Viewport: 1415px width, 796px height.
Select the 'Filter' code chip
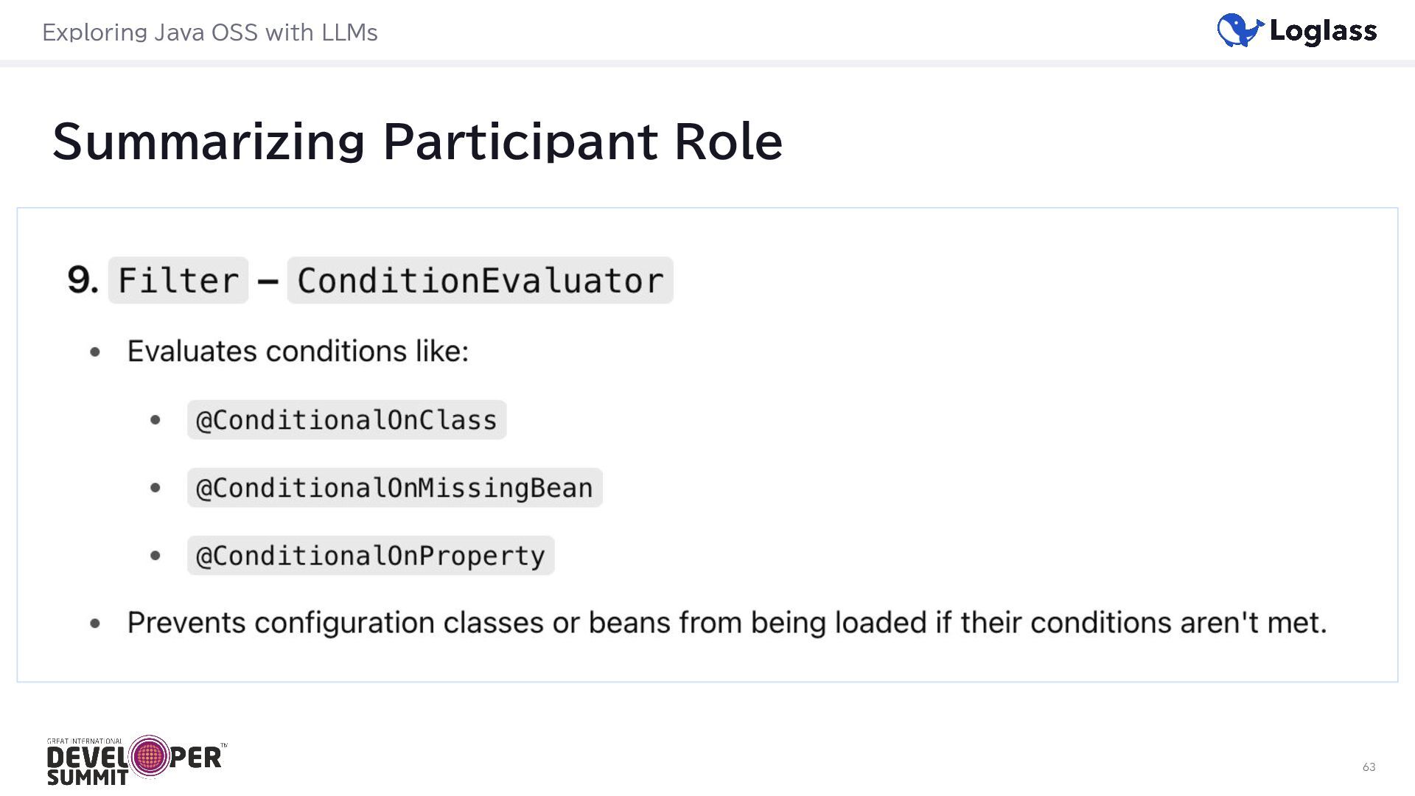click(178, 281)
